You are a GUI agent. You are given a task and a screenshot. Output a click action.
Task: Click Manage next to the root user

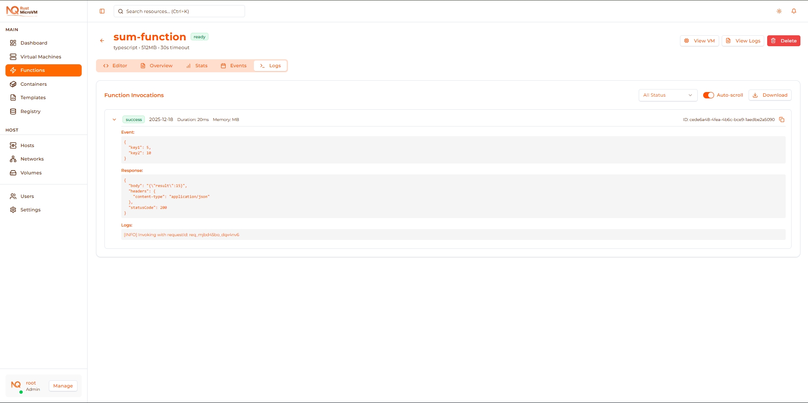(x=63, y=386)
